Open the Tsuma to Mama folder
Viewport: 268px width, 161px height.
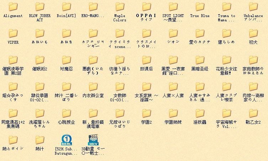point(227,7)
